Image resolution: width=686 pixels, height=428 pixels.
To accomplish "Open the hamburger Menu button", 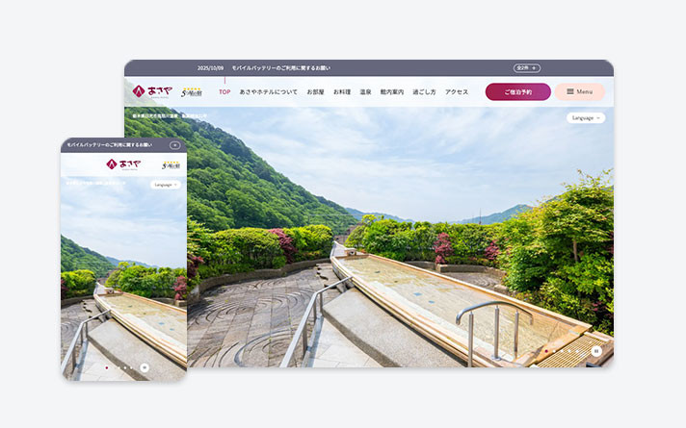I will (x=579, y=91).
